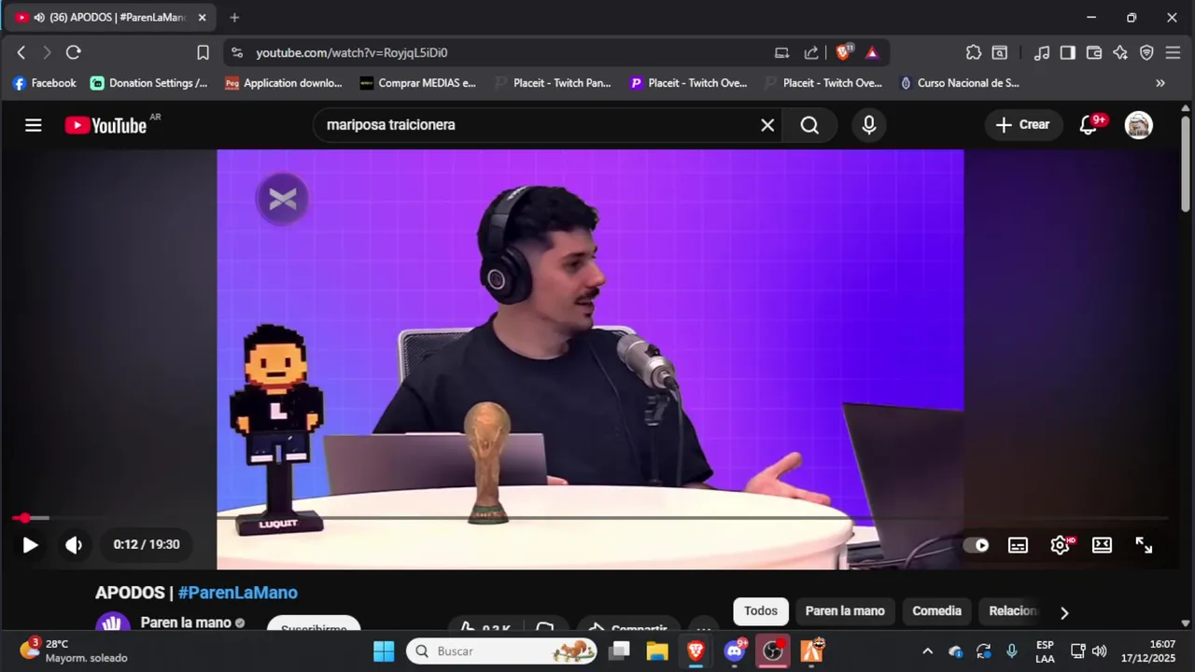Viewport: 1195px width, 672px height.
Task: Open Brave Rewards triangle icon
Action: coord(872,52)
